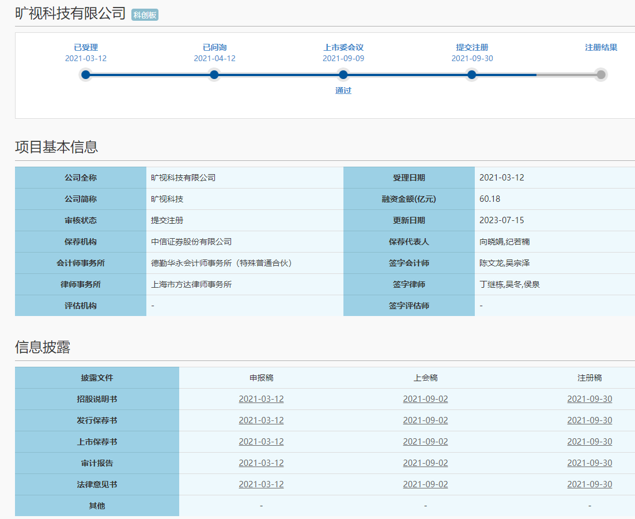Open 招股说明书 注册稿 dated 2021-09-30
The width and height of the screenshot is (635, 519).
pyautogui.click(x=589, y=399)
